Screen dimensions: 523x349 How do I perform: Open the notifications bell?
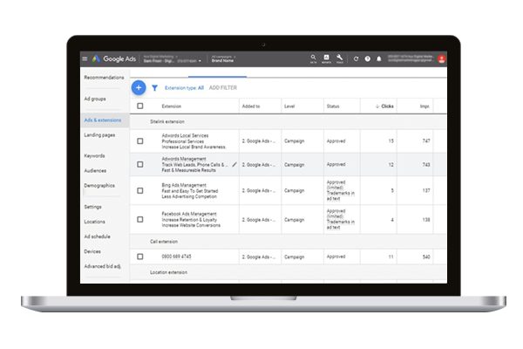(378, 58)
